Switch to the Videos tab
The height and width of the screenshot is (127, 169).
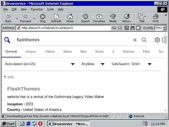pos(50,52)
